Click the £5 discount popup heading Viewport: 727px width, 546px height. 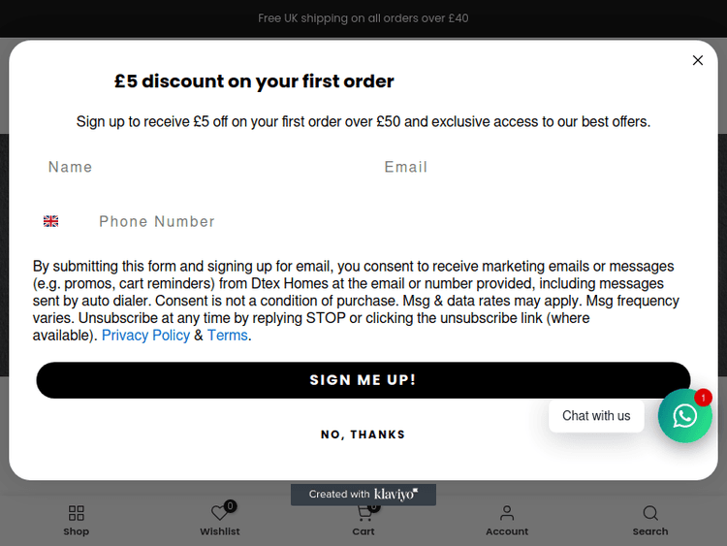[254, 81]
